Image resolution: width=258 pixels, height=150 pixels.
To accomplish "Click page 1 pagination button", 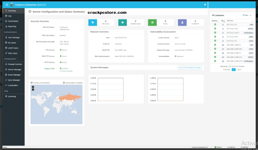I will click(234, 70).
